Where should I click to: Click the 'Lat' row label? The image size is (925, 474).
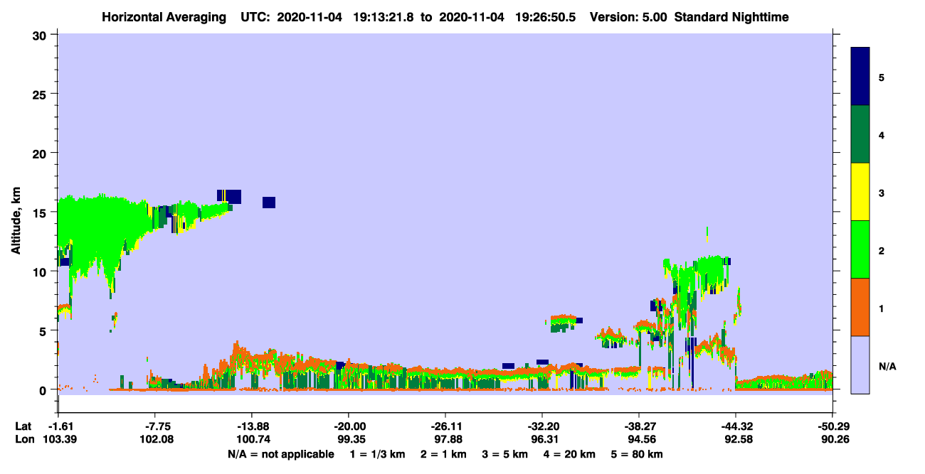coord(23,426)
